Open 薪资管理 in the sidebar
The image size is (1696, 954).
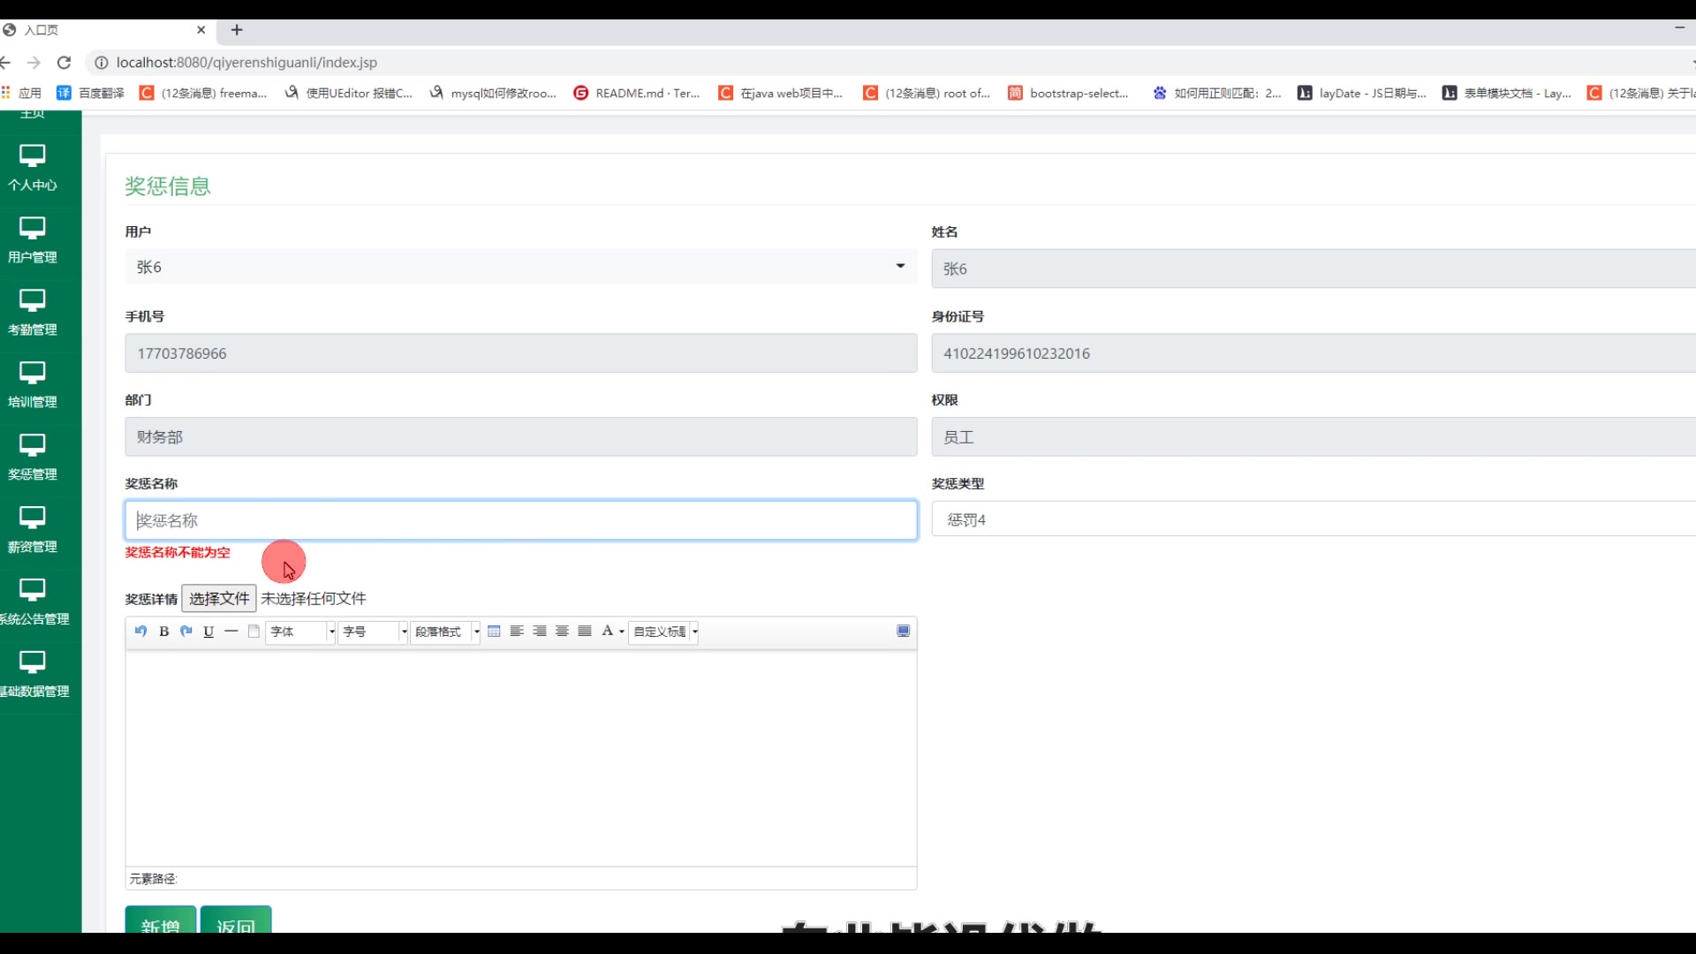point(33,530)
